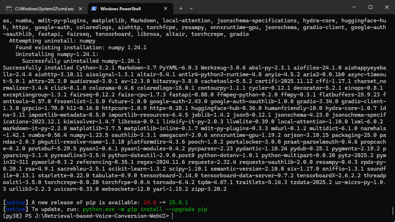
Task: Click 'matplotlib-3.7.5' package text
Action: pos(95,128)
